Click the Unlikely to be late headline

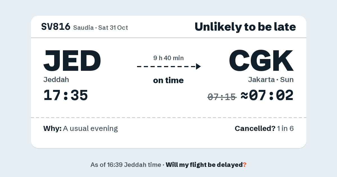pos(245,27)
